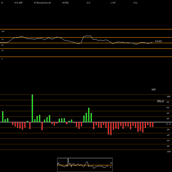Click the -16 label in mini chart
Screen dimensions: 172x172
point(111,163)
